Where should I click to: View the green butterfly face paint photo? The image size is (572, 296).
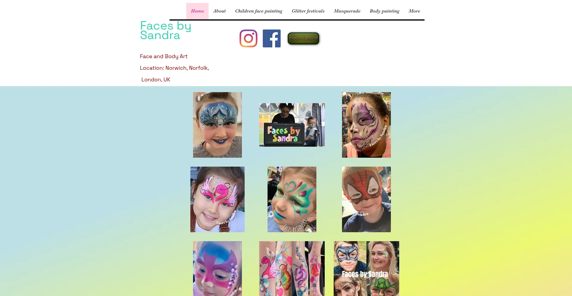pyautogui.click(x=292, y=199)
